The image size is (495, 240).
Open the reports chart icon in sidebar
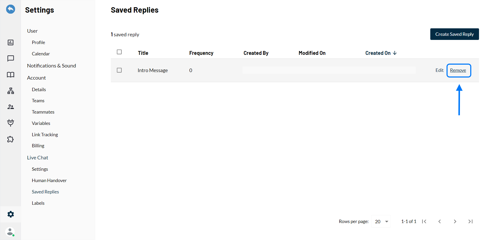click(x=11, y=42)
